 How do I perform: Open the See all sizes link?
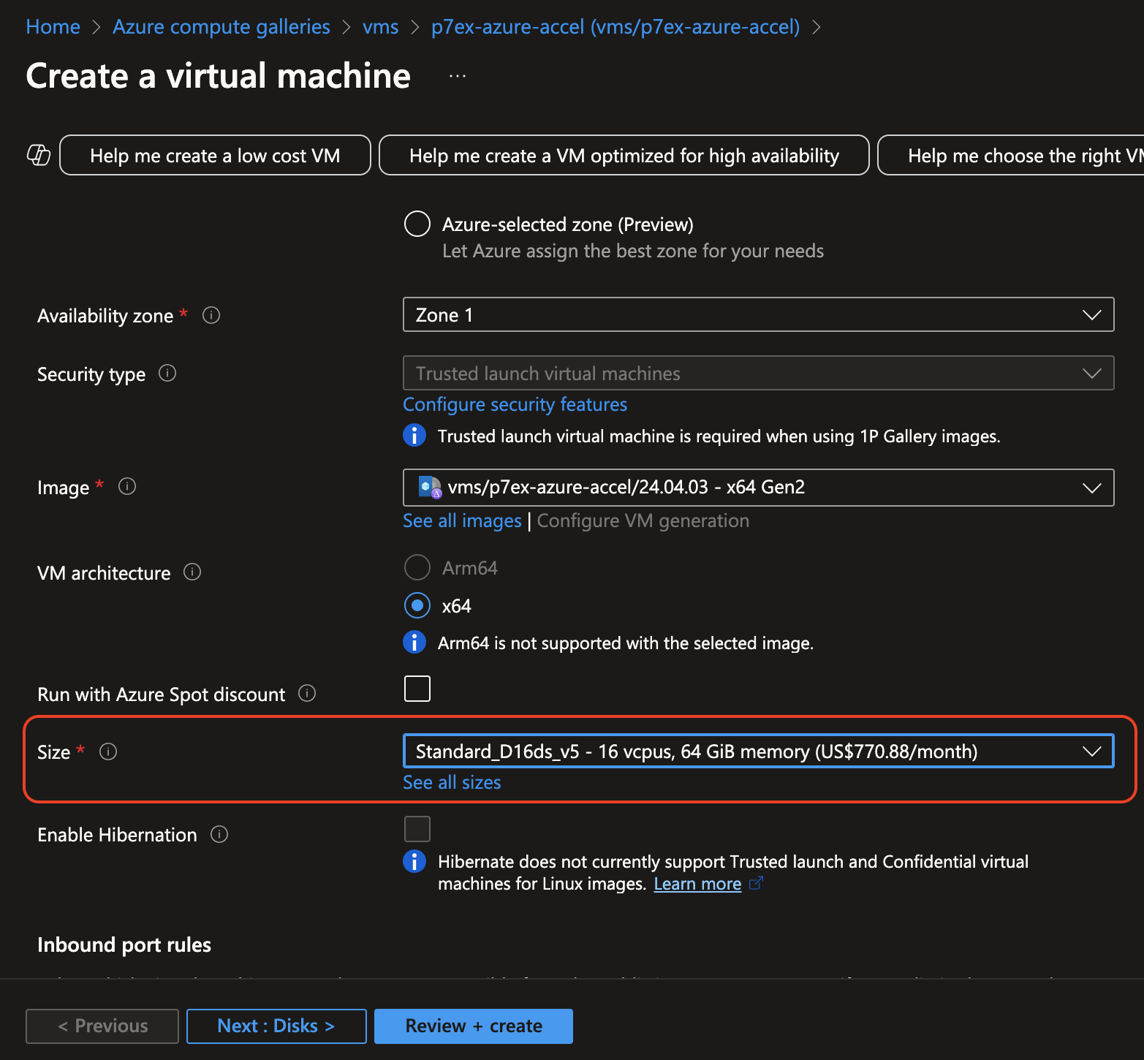point(452,782)
